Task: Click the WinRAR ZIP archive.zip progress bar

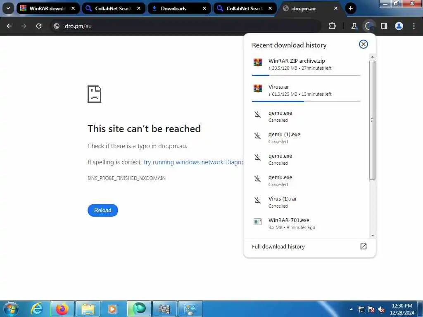Action: 306,75
